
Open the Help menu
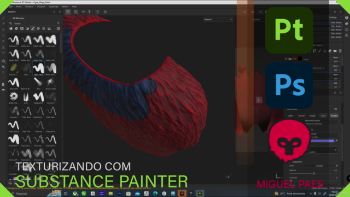[74, 7]
